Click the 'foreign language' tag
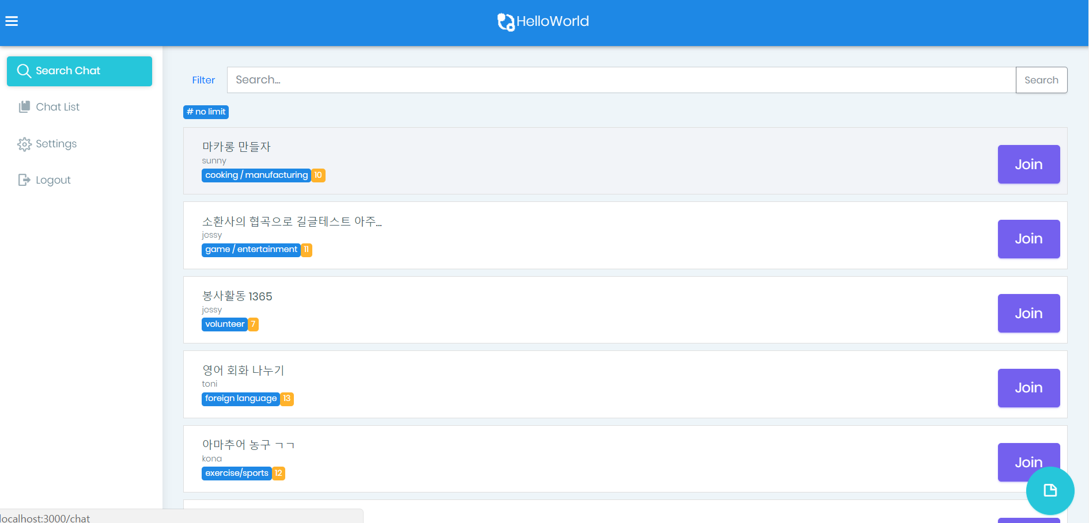 (241, 398)
